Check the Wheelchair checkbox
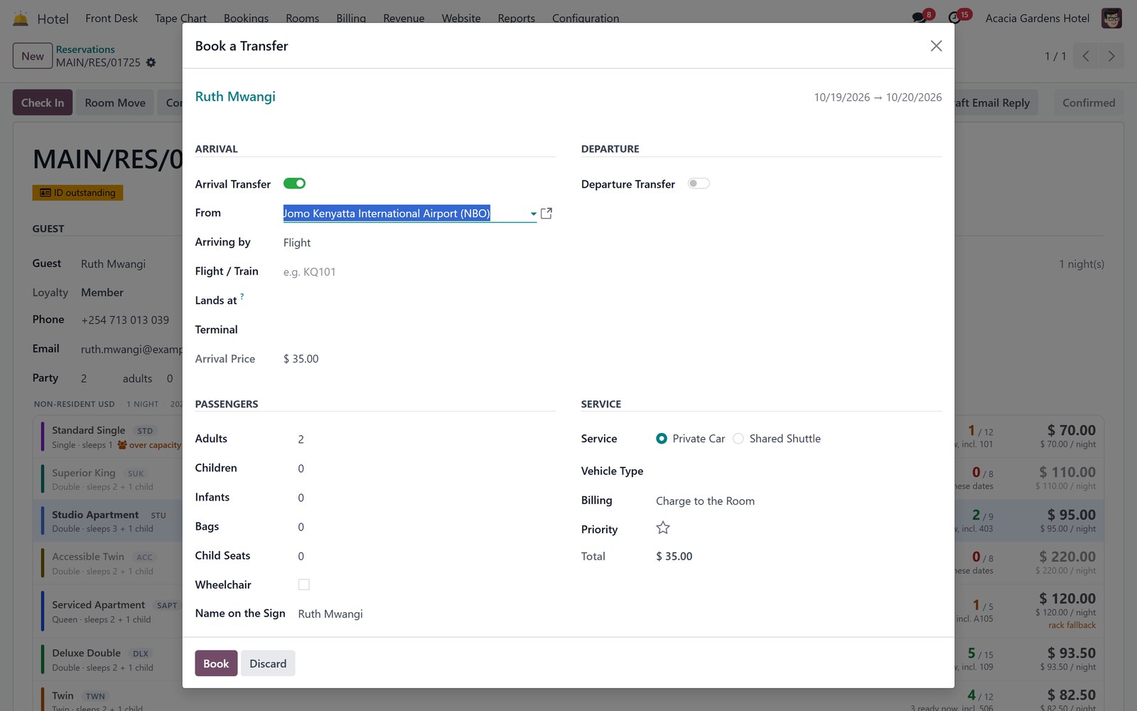 (x=304, y=584)
